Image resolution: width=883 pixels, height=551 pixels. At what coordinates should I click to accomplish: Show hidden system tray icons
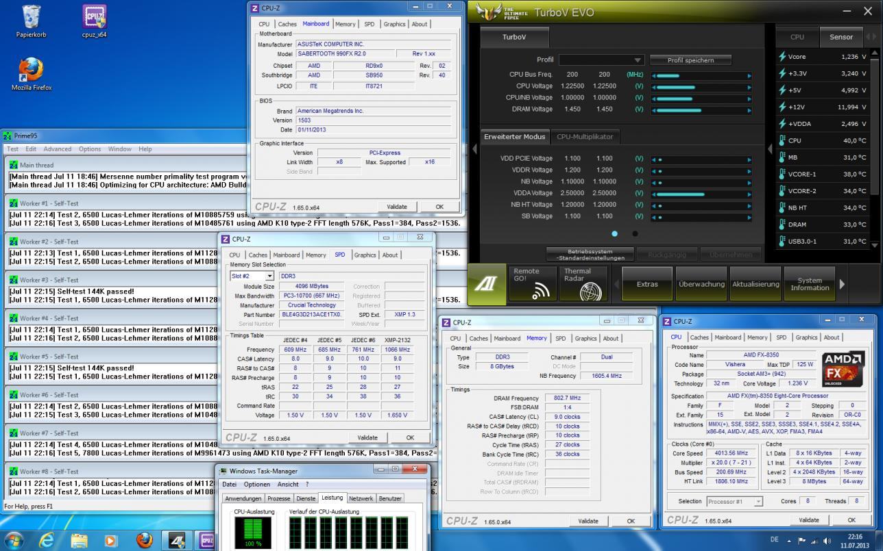pos(788,540)
